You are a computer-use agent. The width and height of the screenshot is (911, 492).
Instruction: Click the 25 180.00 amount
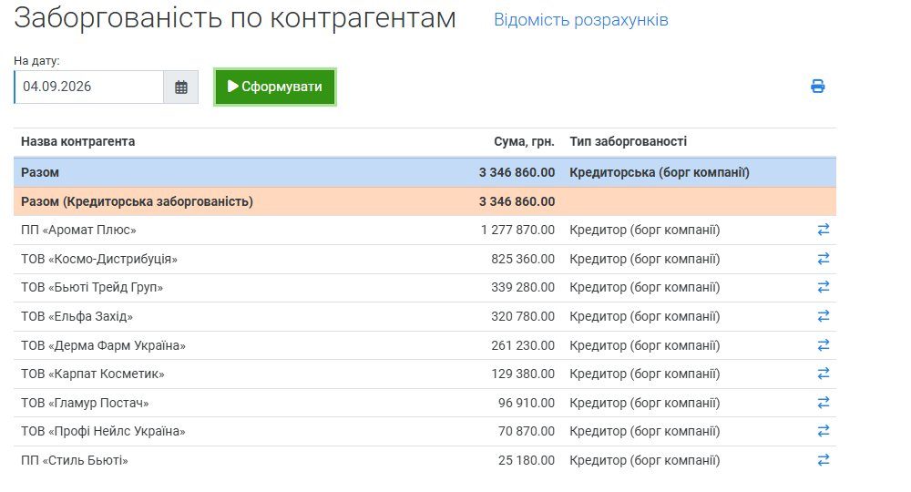click(x=527, y=461)
